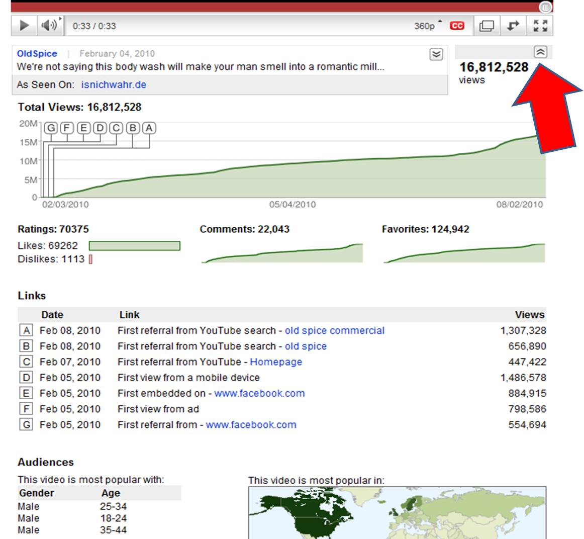Screen dimensions: 584x539
Task: Click the pop-out window player icon
Action: (x=486, y=26)
